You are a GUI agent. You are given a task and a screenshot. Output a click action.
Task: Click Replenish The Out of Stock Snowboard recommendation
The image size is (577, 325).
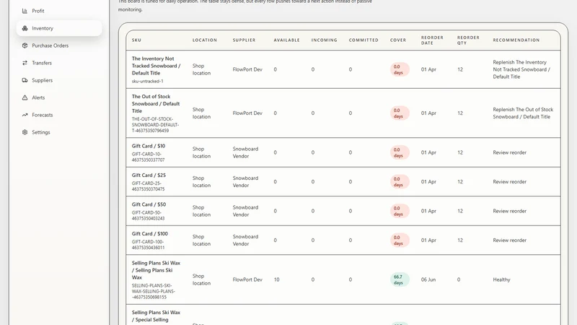coord(523,113)
